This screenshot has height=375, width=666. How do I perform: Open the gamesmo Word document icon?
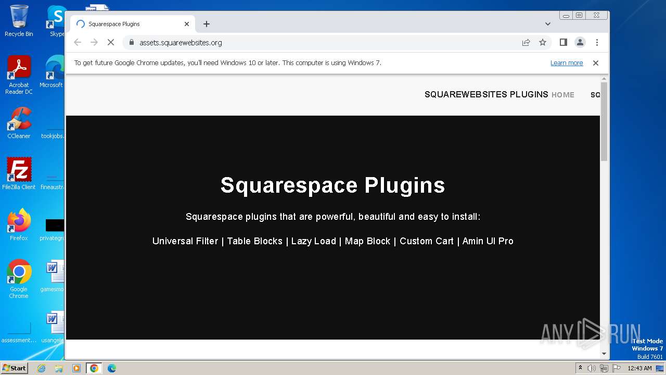(52, 276)
